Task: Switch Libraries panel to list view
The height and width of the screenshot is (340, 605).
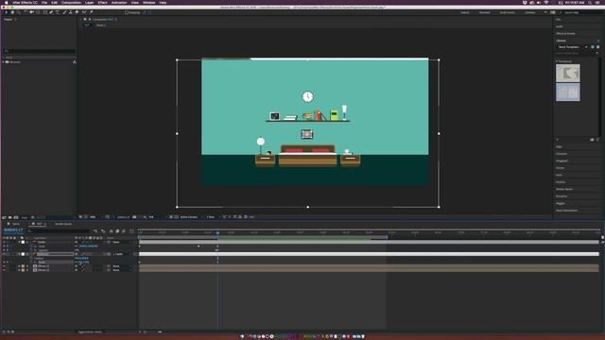Action: point(598,46)
